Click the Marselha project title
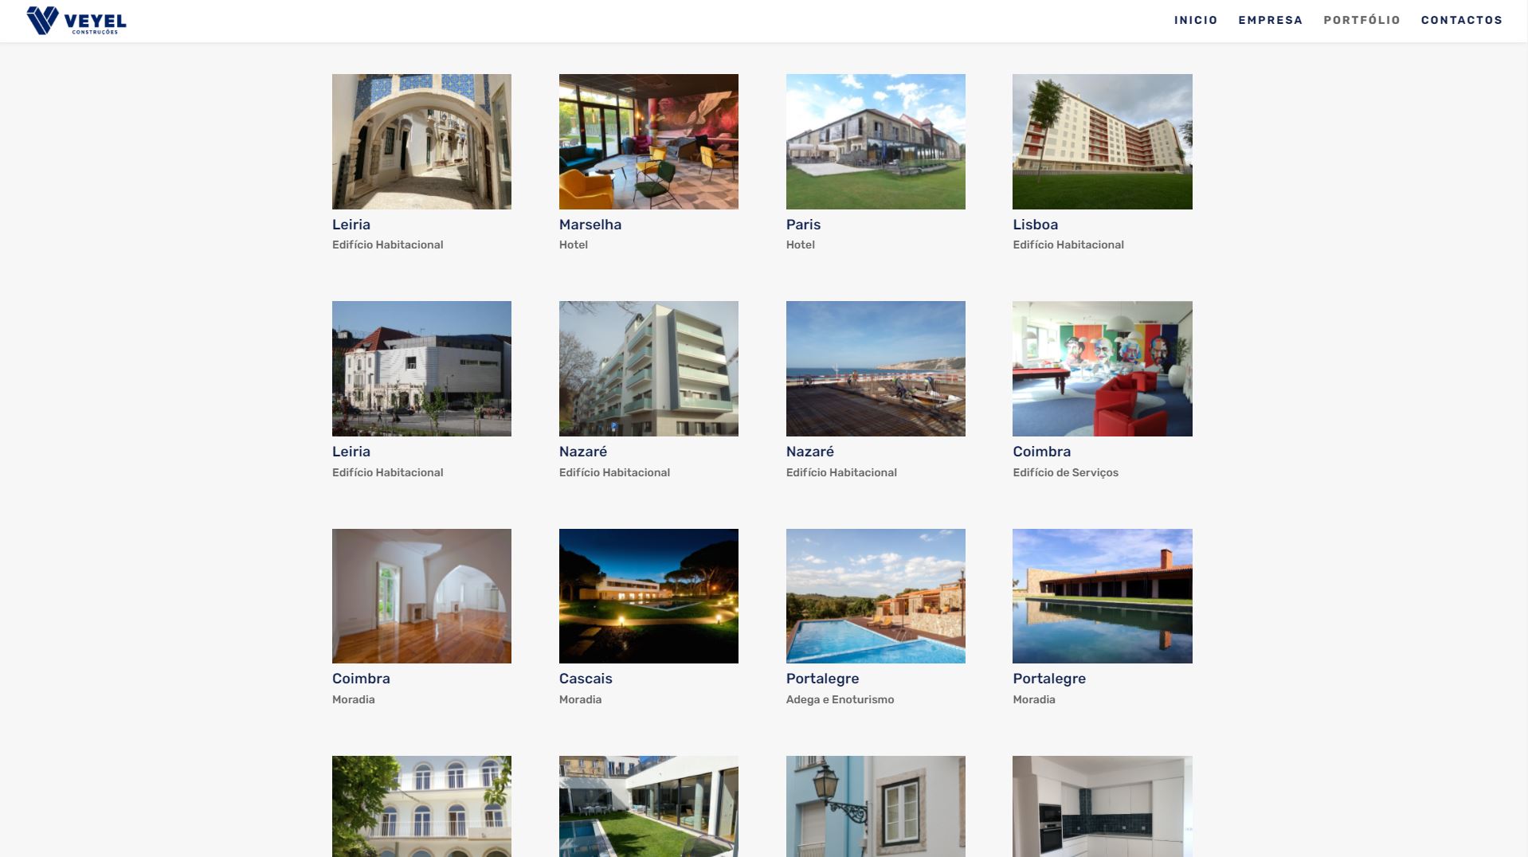Screen dimensions: 1528x857 pos(590,225)
